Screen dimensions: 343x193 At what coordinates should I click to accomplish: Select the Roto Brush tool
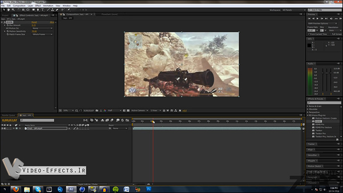(x=63, y=10)
